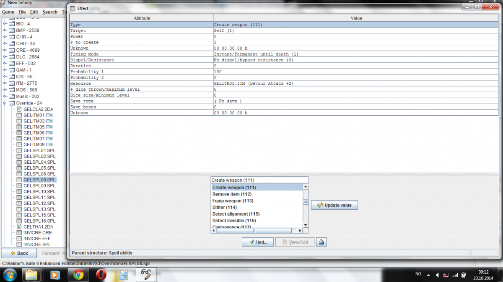Screen dimensions: 503x282
Task: Click the ITM folder icon
Action: 12,83
